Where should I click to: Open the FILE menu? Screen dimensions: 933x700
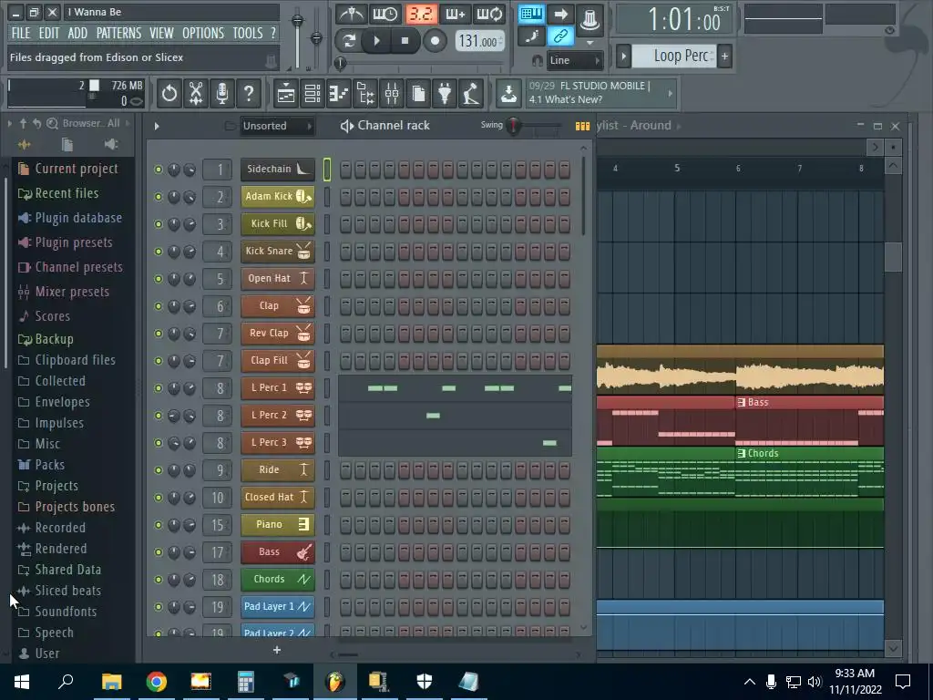[x=21, y=33]
